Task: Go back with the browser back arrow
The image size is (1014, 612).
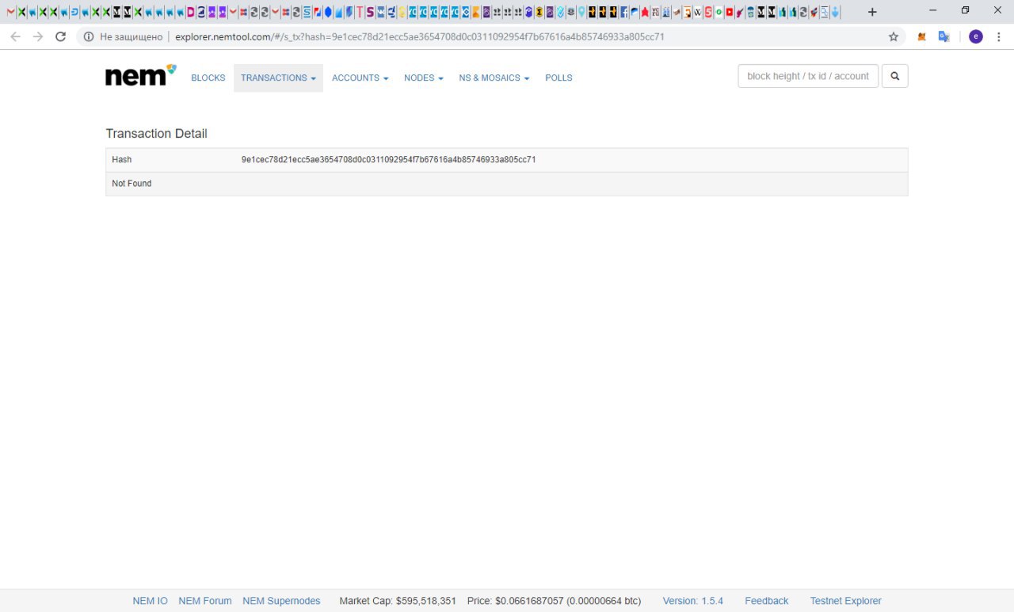Action: 15,36
